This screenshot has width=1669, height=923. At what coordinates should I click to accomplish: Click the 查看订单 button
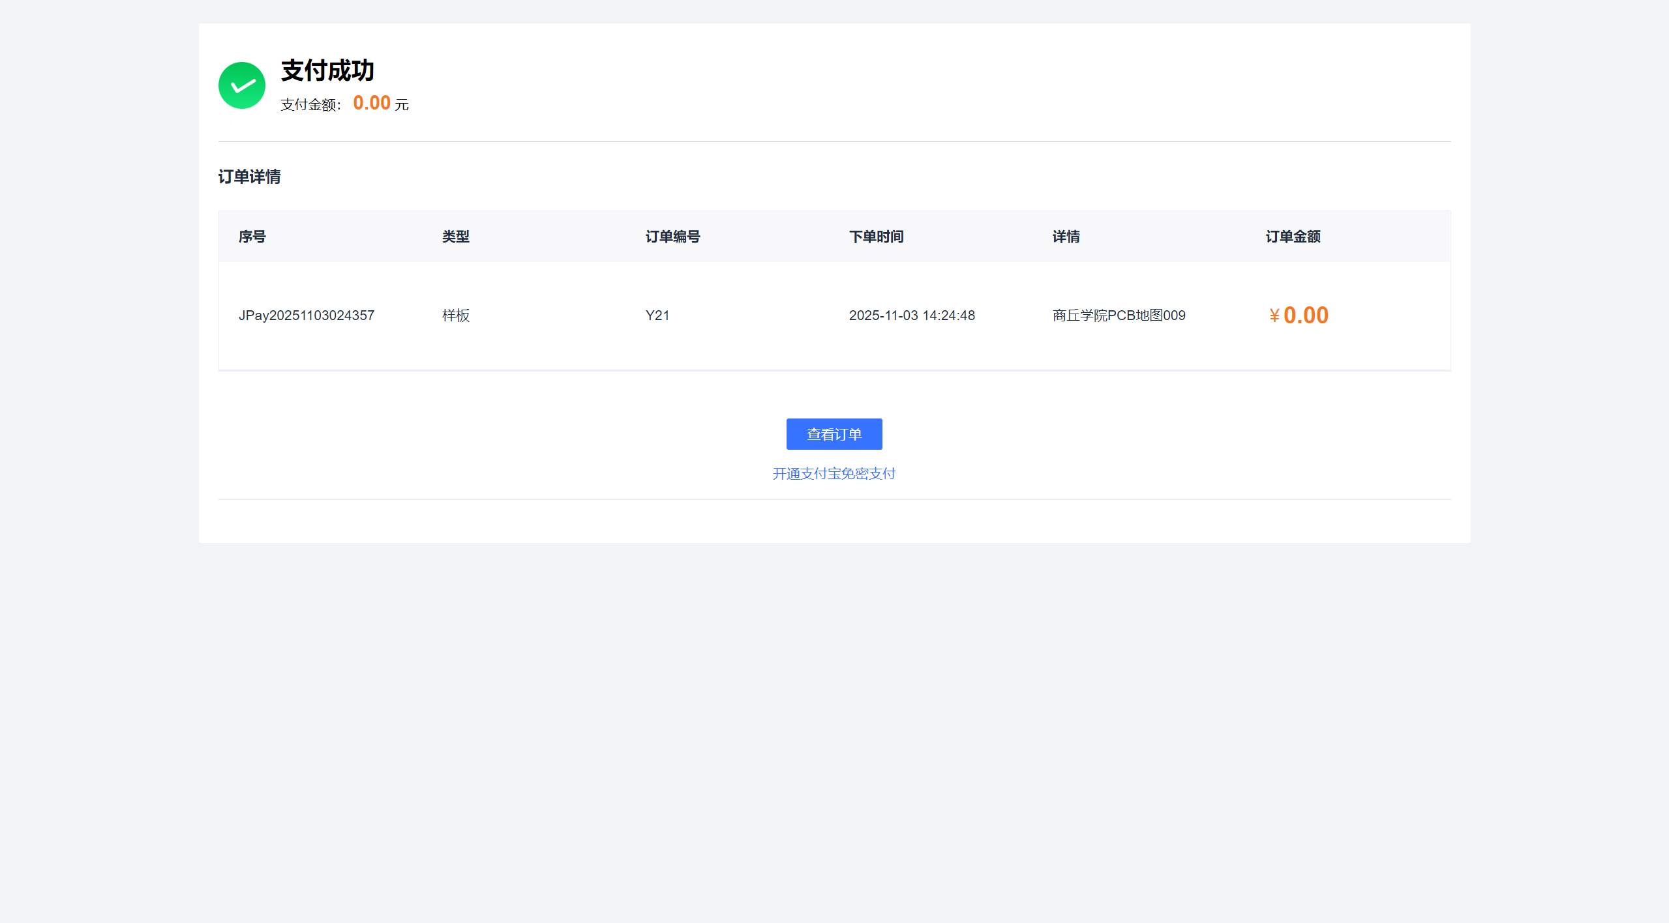point(834,434)
